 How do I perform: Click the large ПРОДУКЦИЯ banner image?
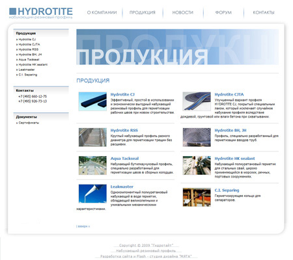(x=177, y=47)
